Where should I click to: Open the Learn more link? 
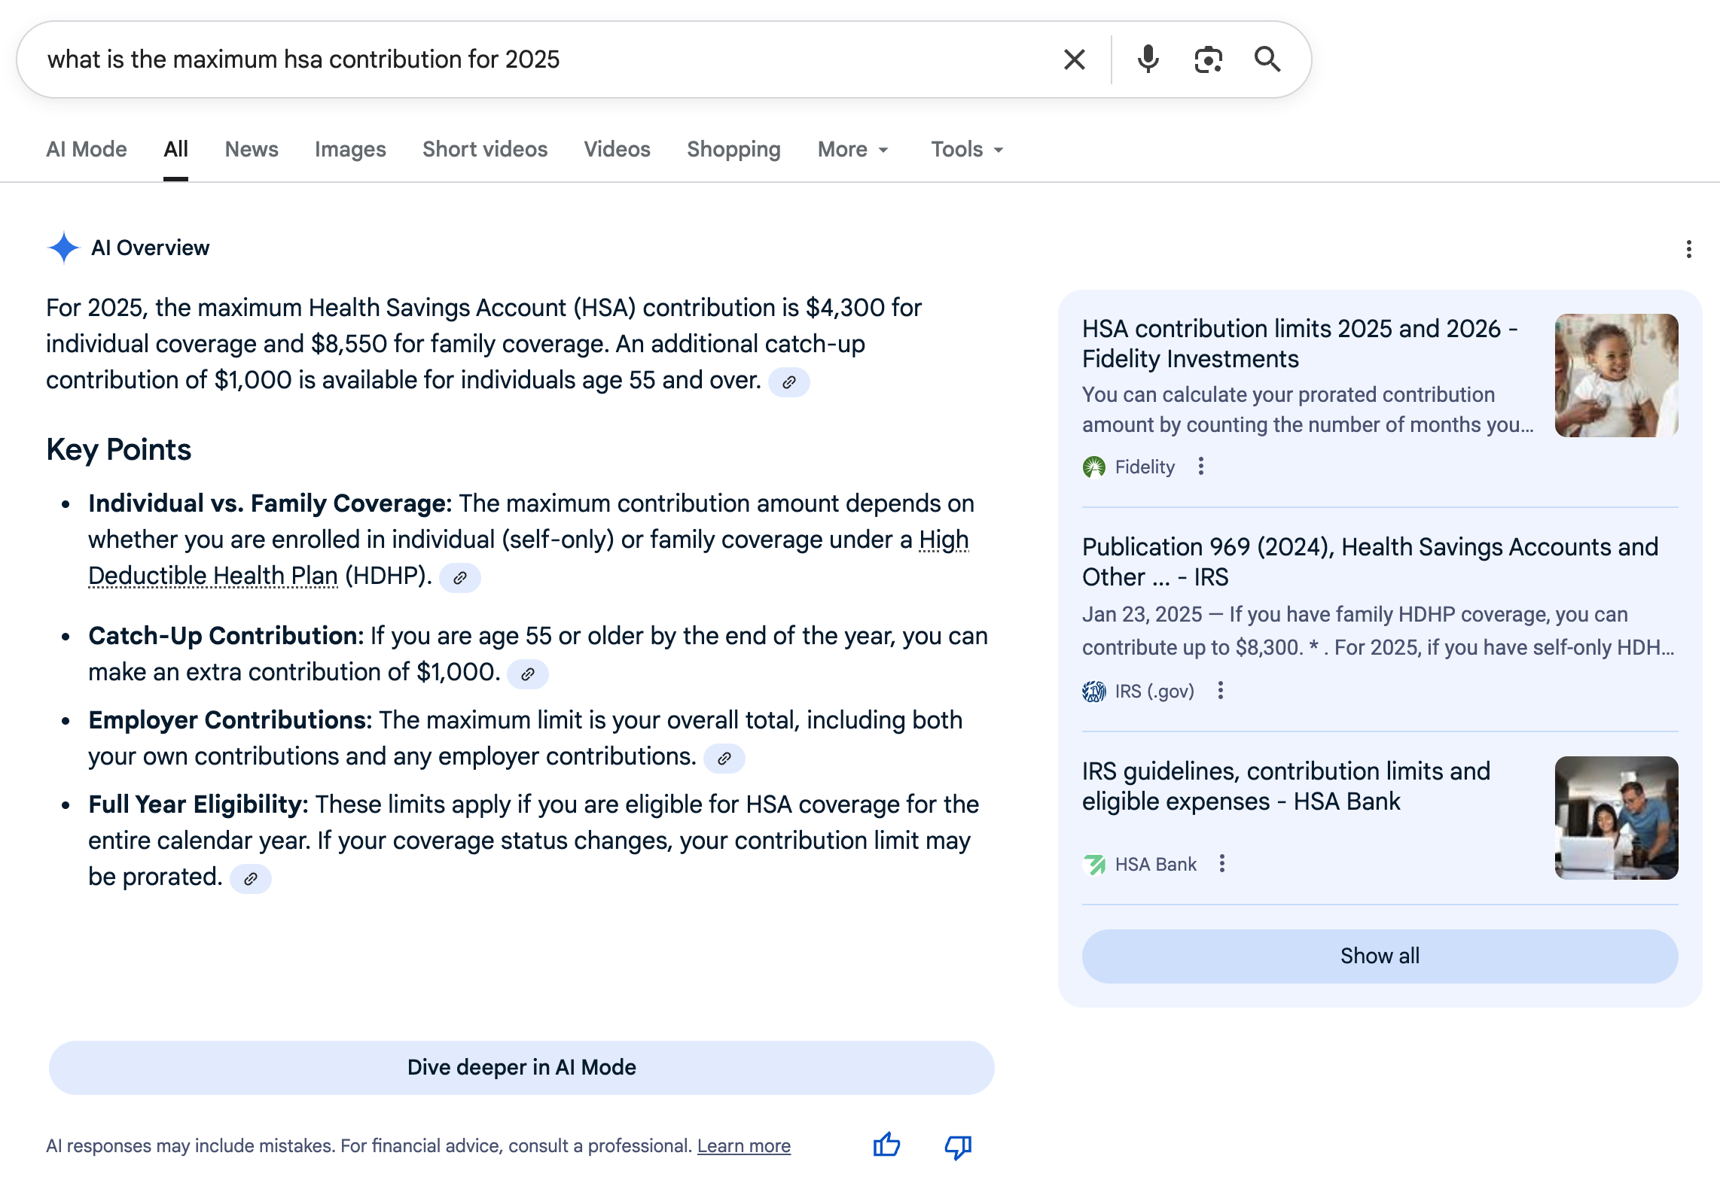coord(743,1146)
